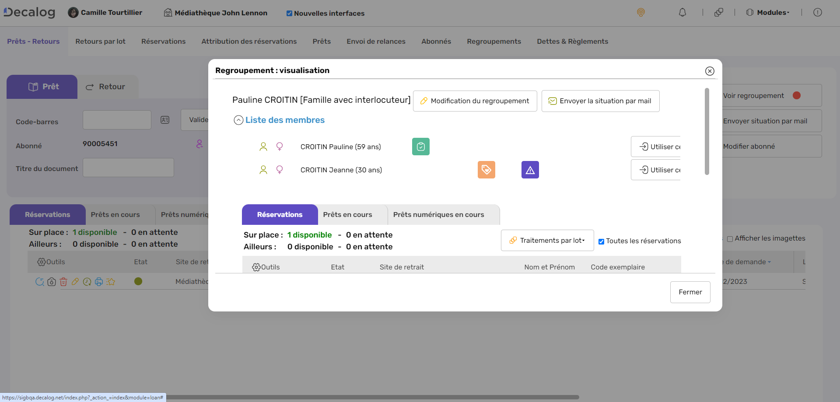840x402 pixels.
Task: Select the camera icon in the reservation row
Action: pos(52,282)
